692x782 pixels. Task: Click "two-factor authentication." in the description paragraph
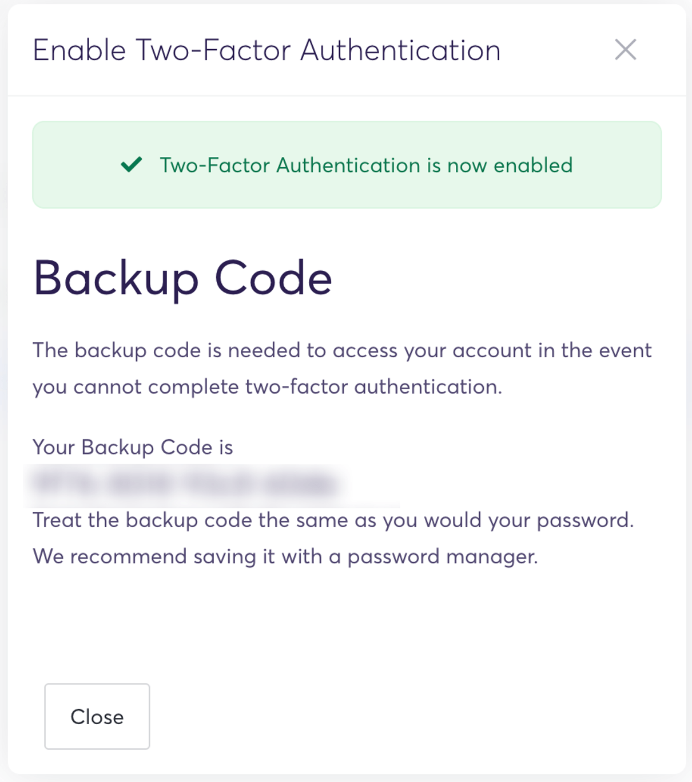(x=373, y=387)
